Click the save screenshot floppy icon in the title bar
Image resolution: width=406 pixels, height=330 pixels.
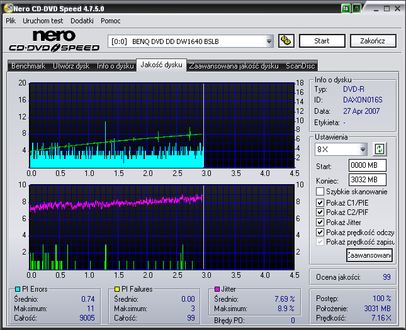tap(356, 9)
